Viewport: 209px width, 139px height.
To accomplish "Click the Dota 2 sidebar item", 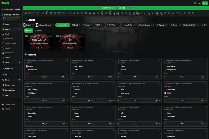I will 11,34.
